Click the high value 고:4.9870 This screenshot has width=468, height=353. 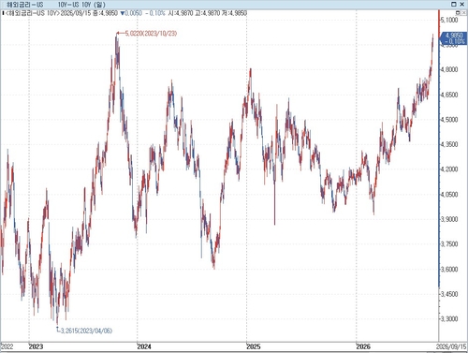(208, 13)
